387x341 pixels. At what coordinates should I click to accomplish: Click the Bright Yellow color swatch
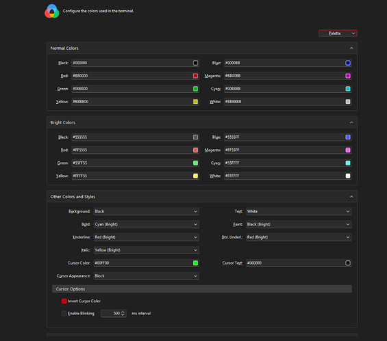click(195, 176)
